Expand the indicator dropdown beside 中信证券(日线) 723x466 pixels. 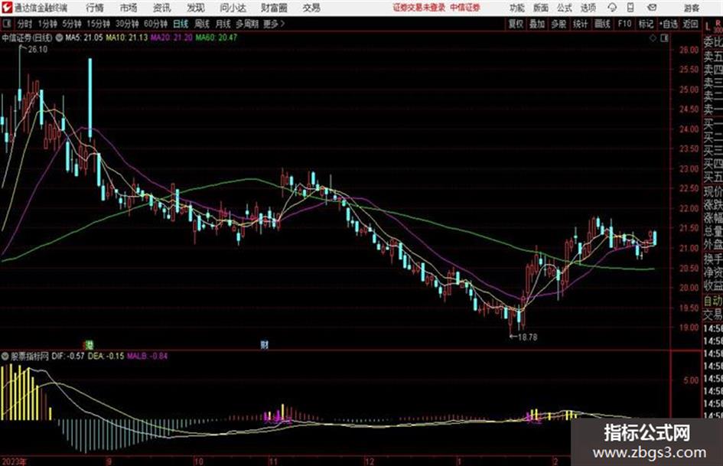coord(59,37)
